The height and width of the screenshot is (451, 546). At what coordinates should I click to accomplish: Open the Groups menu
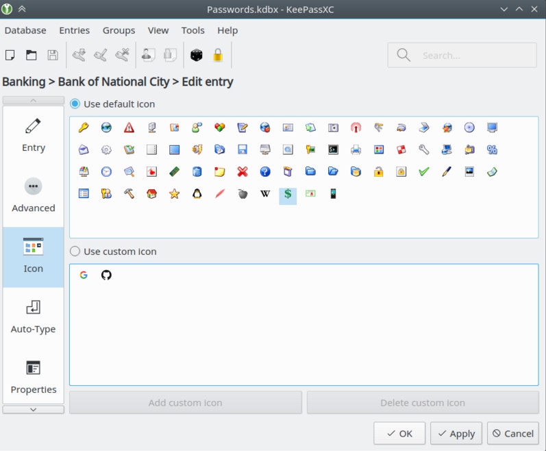click(119, 31)
